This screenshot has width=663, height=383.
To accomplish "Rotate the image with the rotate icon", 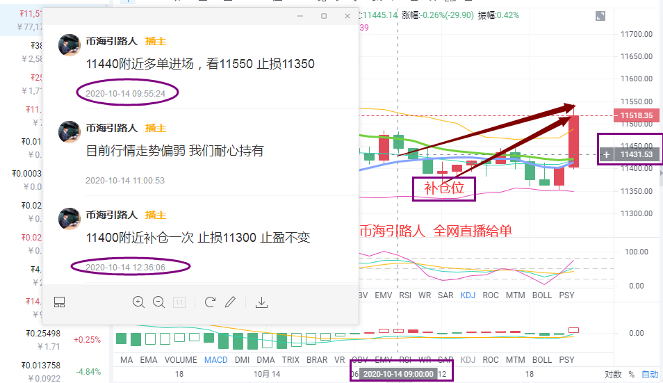I will tap(210, 302).
